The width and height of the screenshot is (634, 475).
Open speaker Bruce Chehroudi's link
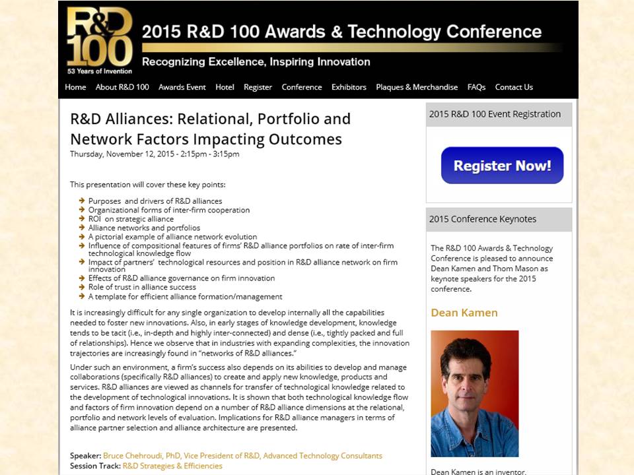242,456
